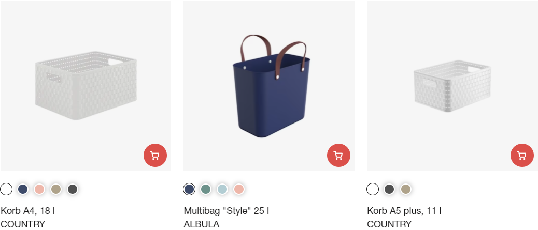Choose dark grey swatch for Korb A5 plus
The width and height of the screenshot is (538, 230).
pyautogui.click(x=389, y=189)
